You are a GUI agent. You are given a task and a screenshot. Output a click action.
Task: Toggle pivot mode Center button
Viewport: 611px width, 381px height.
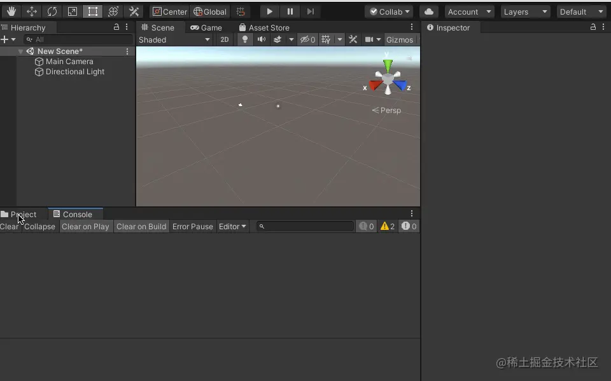point(169,11)
